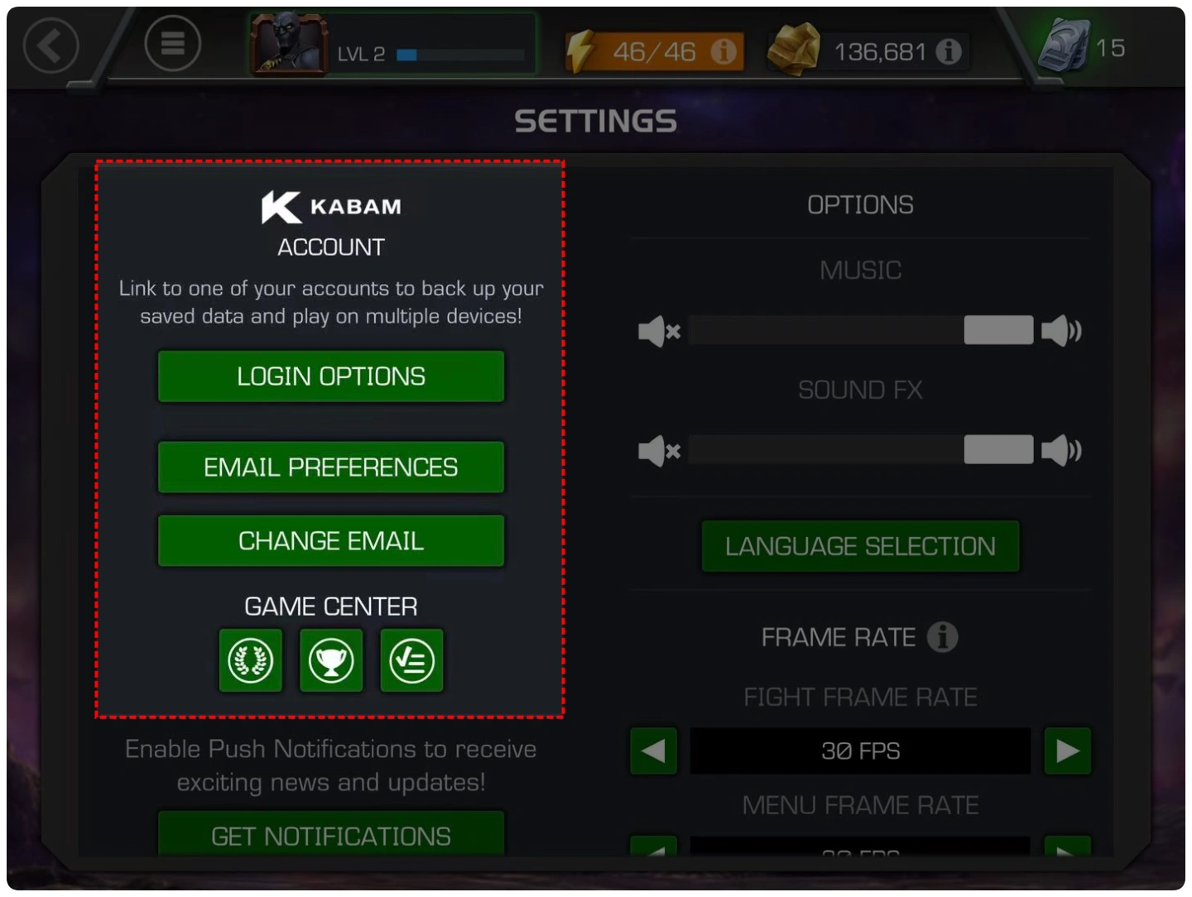Tap the Frame Rate info icon
Screen dimensions: 1192x897
point(942,637)
